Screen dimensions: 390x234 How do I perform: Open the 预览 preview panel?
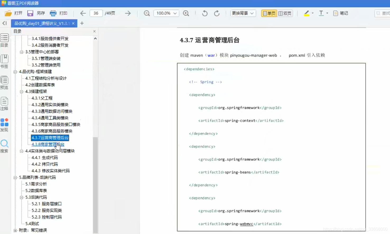tap(4, 82)
